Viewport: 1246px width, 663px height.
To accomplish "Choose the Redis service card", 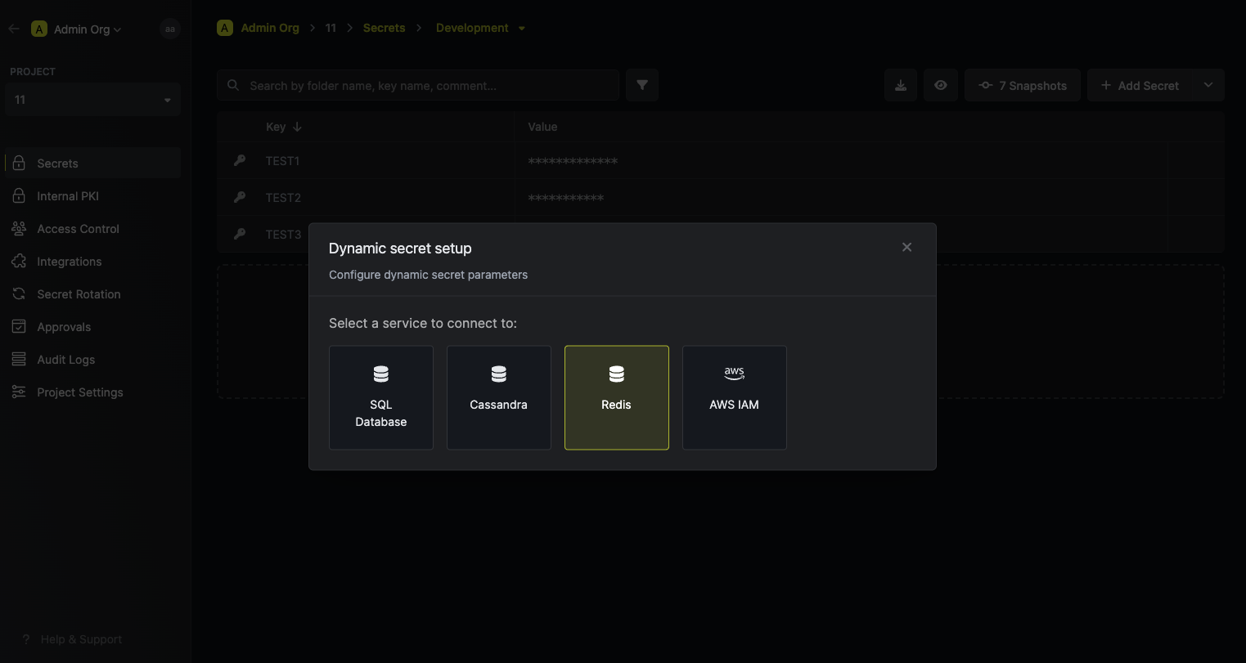I will point(617,397).
